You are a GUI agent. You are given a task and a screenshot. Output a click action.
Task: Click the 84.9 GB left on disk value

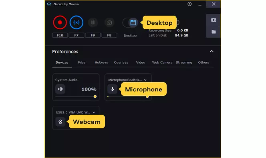(181, 35)
